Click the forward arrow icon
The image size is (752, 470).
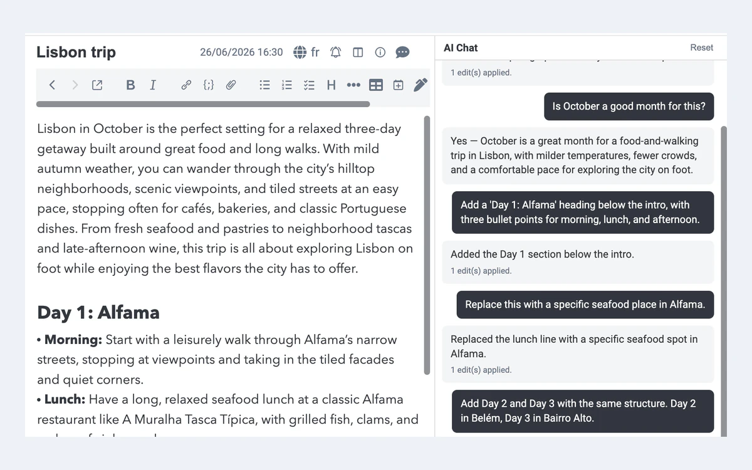click(75, 85)
